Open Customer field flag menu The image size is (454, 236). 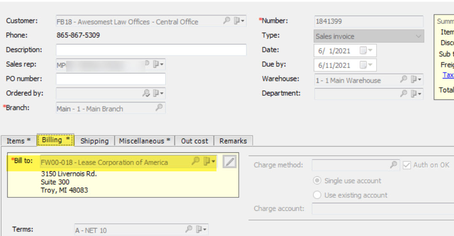click(239, 21)
